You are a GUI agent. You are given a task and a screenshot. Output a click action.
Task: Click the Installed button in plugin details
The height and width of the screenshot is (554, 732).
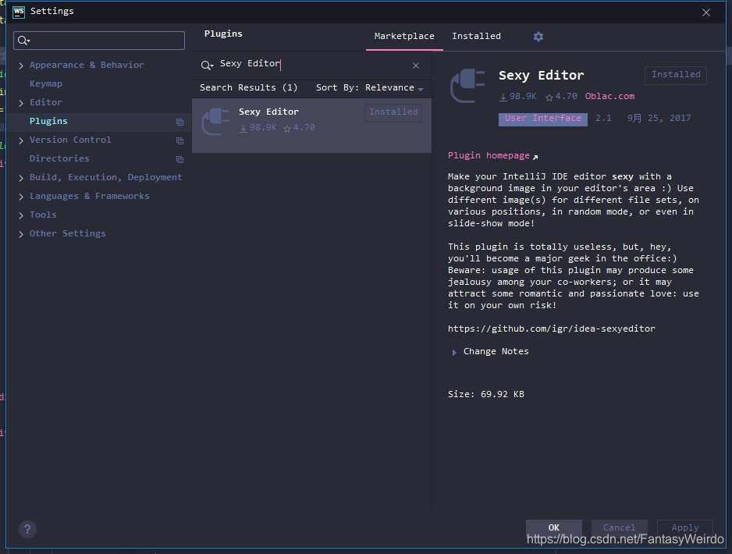pyautogui.click(x=676, y=75)
